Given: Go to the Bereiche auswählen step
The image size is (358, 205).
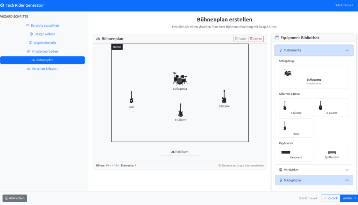Looking at the screenshot, I should [42, 26].
